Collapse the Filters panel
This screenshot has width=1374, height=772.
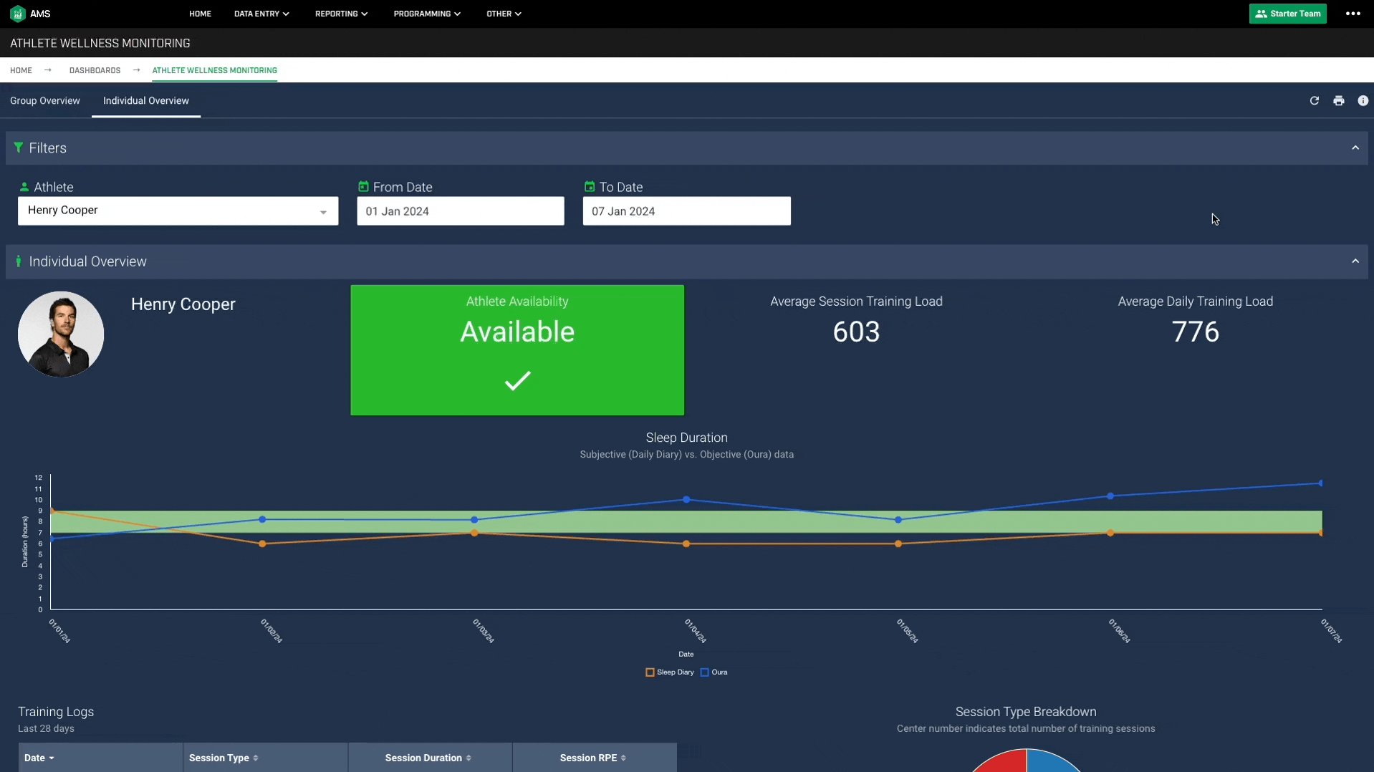(x=1355, y=148)
